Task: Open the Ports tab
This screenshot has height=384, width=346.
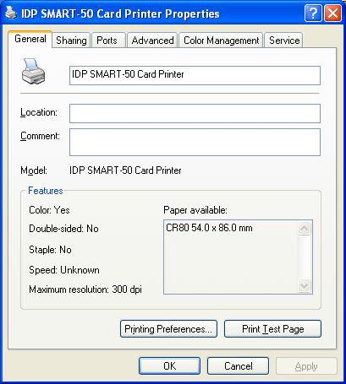Action: point(107,41)
